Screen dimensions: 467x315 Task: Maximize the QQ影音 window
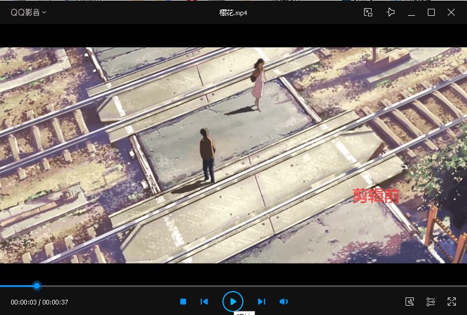click(431, 12)
